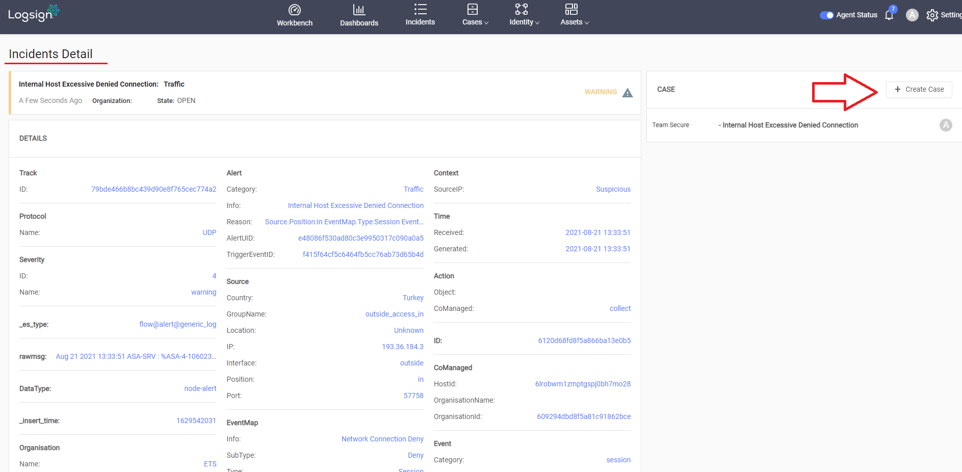Click the EventMap SubType Deny value
The height and width of the screenshot is (472, 962).
[415, 455]
